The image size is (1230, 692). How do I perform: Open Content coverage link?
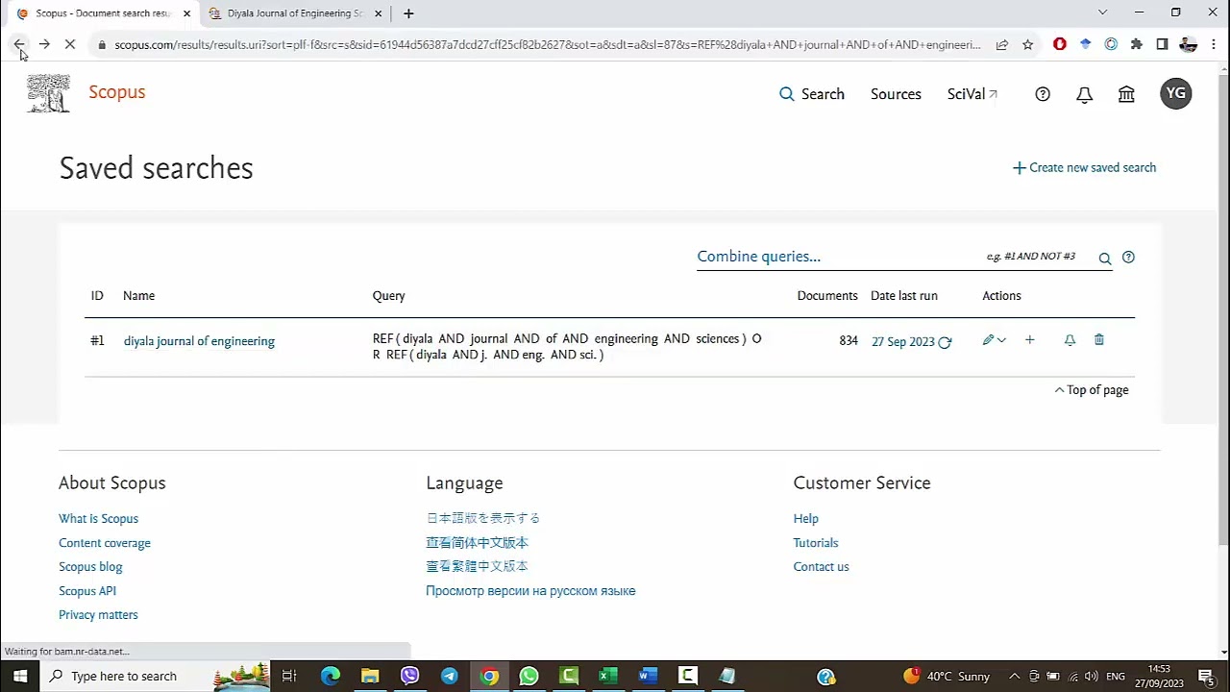[x=105, y=543]
